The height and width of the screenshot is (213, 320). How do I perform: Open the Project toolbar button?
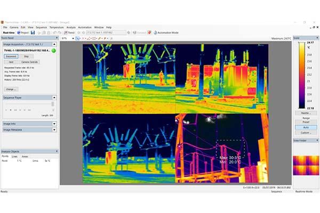tap(22, 32)
